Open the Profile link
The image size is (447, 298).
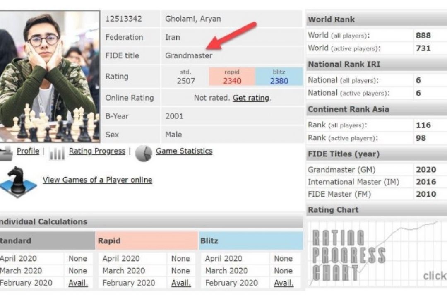tap(28, 151)
